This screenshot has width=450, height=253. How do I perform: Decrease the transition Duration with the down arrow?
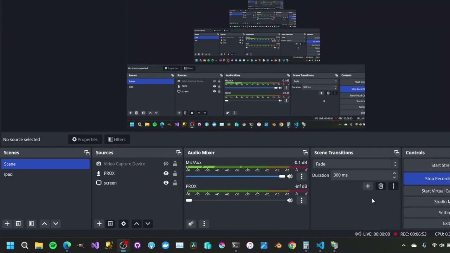(x=394, y=177)
